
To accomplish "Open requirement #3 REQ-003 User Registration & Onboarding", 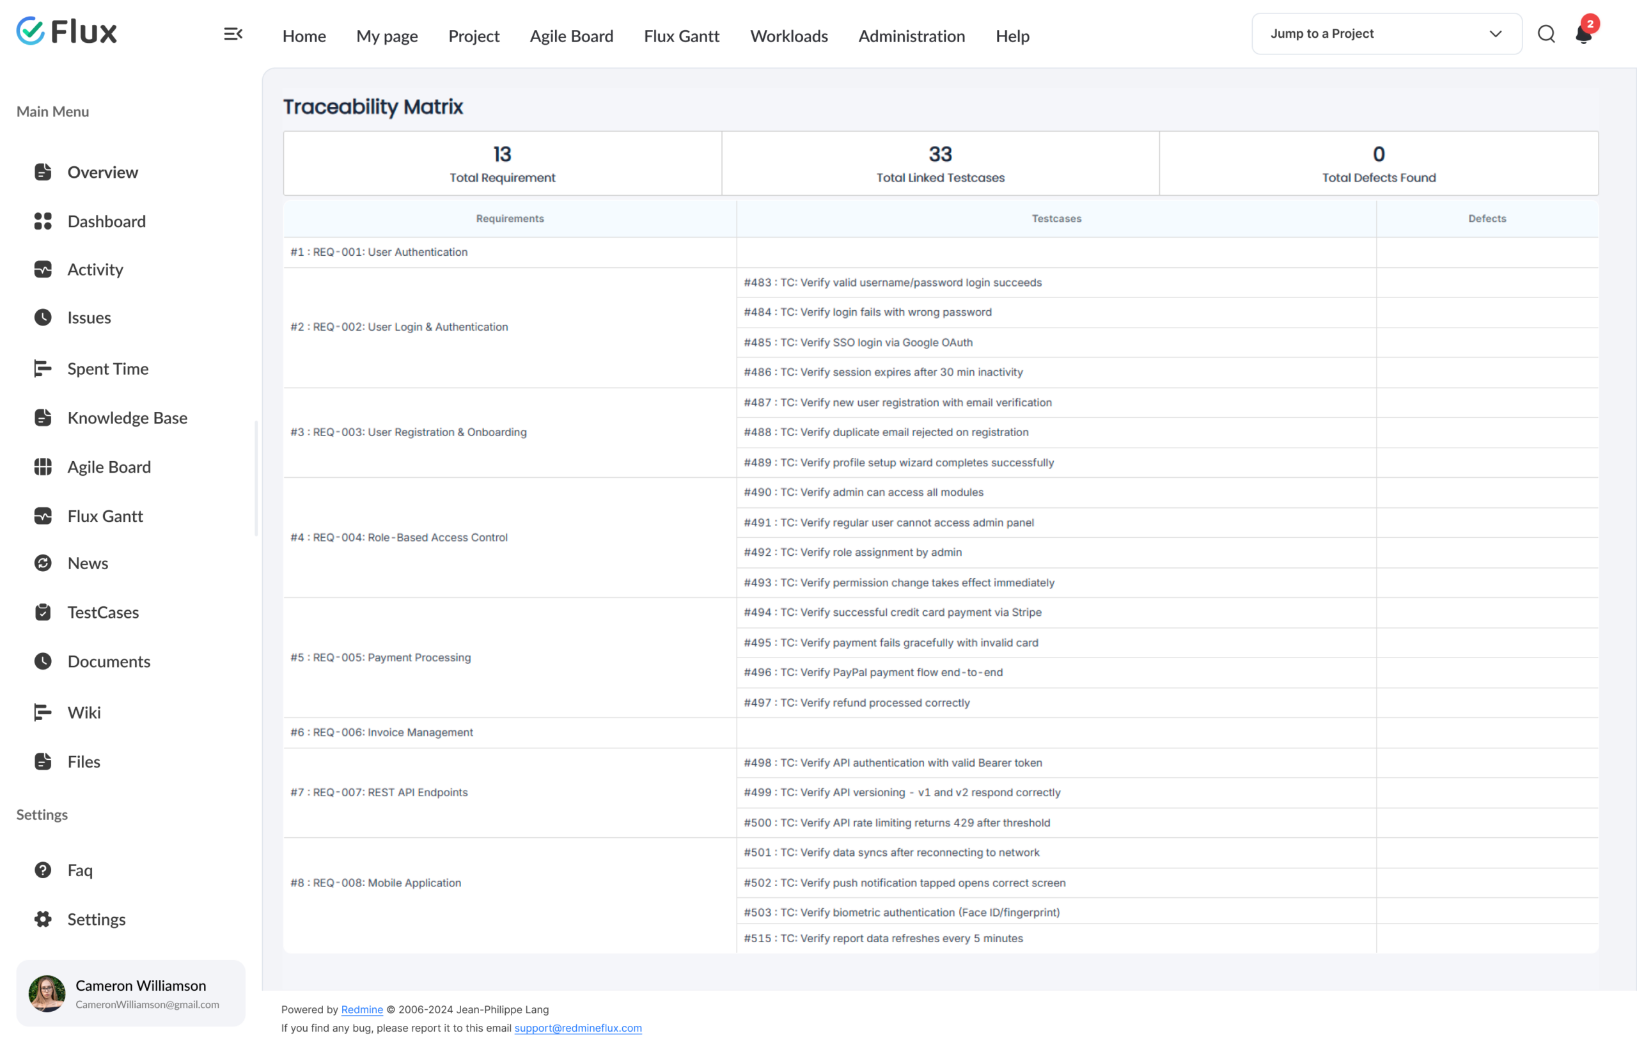I will 409,432.
